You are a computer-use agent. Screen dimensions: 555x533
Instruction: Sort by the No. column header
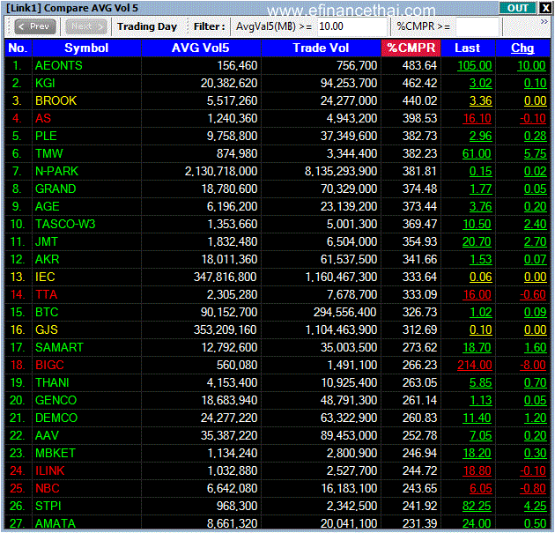(x=18, y=48)
